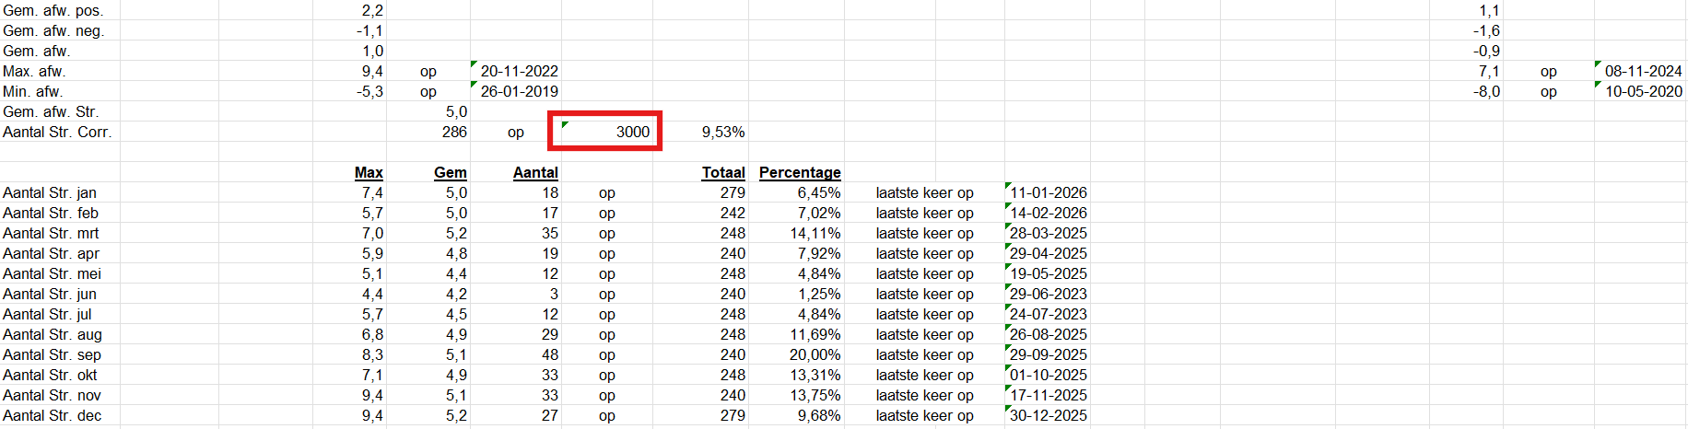Select the cell with value 286
Image resolution: width=1688 pixels, height=429 pixels.
454,132
